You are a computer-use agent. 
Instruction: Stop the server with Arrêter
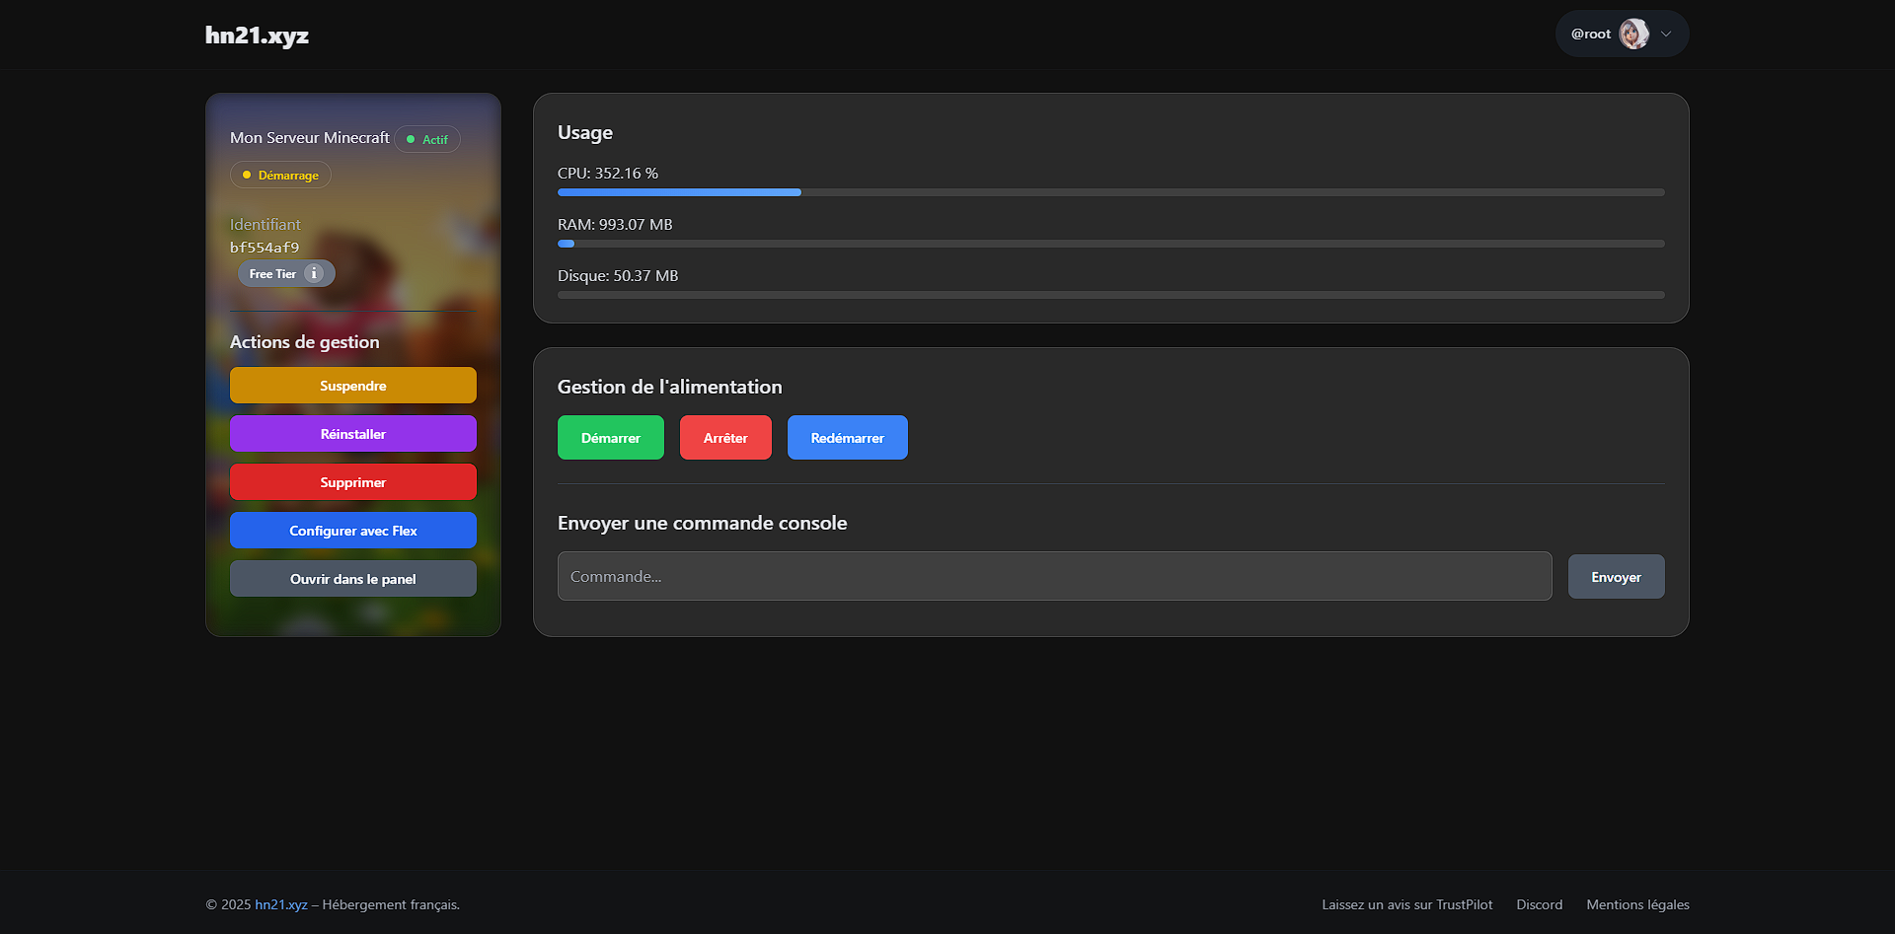[x=725, y=438]
